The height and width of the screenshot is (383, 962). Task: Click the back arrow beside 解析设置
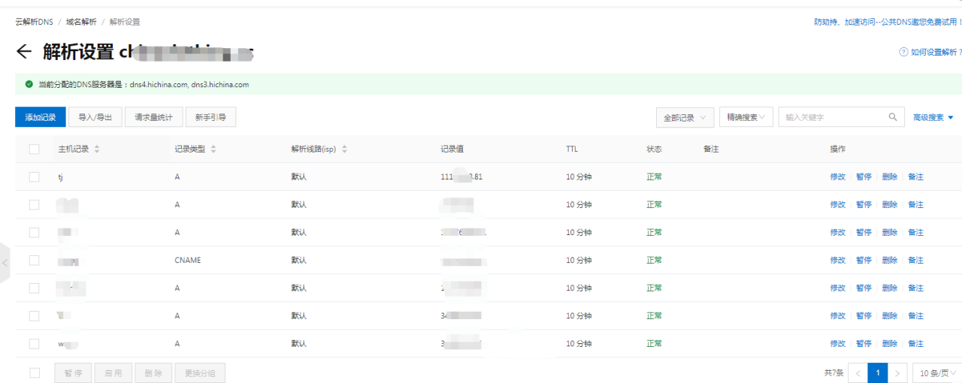pyautogui.click(x=24, y=51)
